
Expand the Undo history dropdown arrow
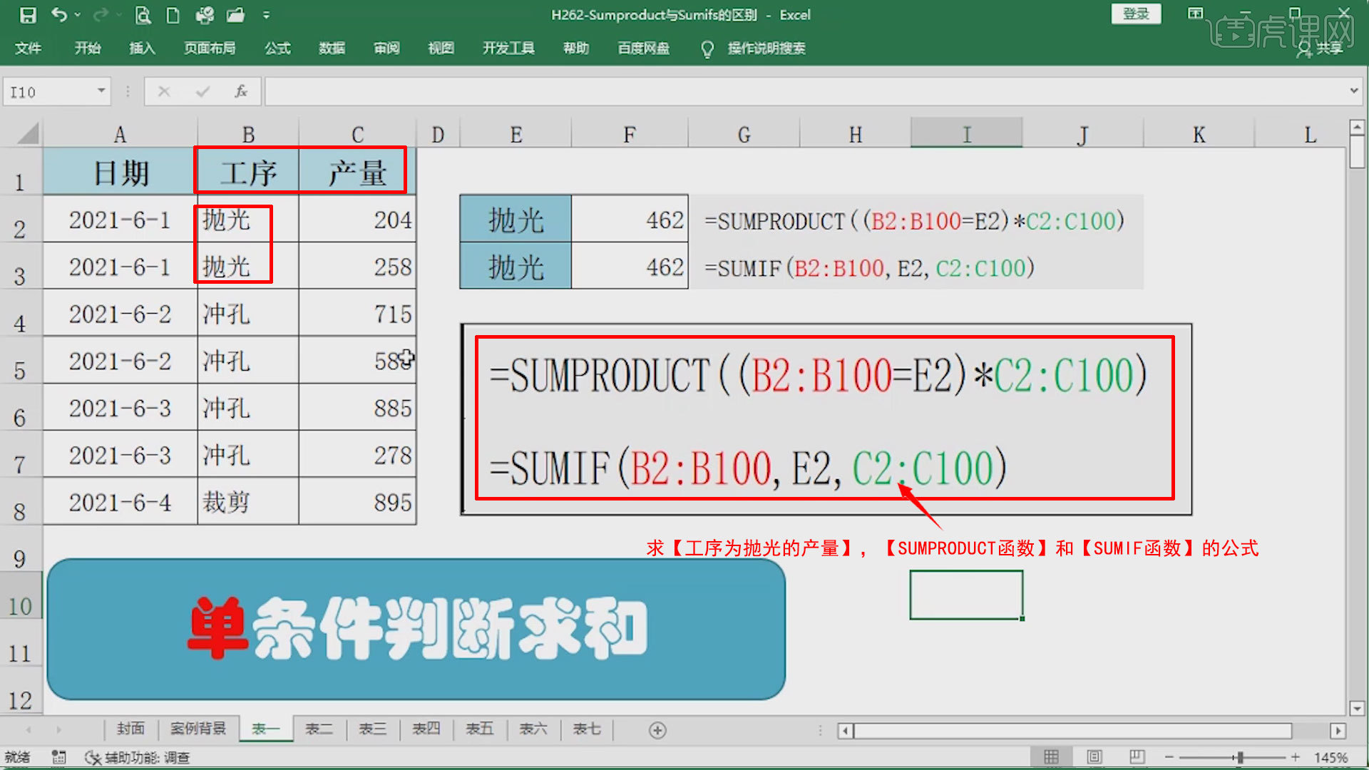[77, 15]
